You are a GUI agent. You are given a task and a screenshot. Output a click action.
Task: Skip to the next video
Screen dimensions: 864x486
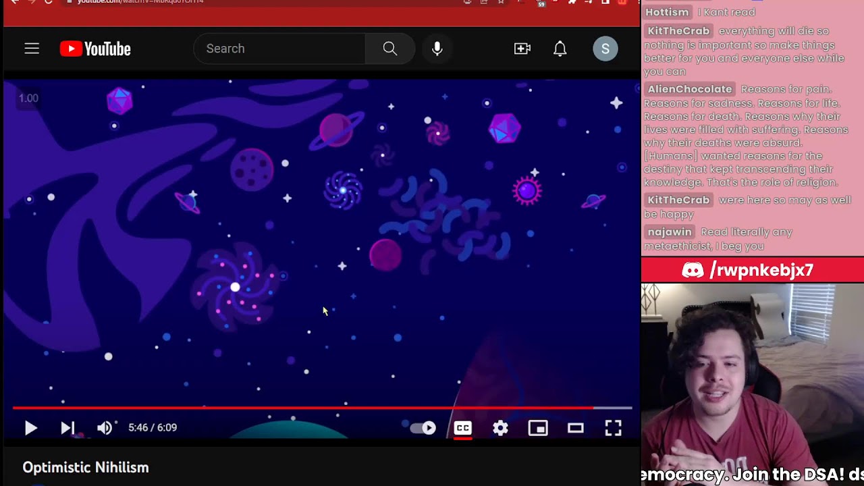pyautogui.click(x=67, y=428)
